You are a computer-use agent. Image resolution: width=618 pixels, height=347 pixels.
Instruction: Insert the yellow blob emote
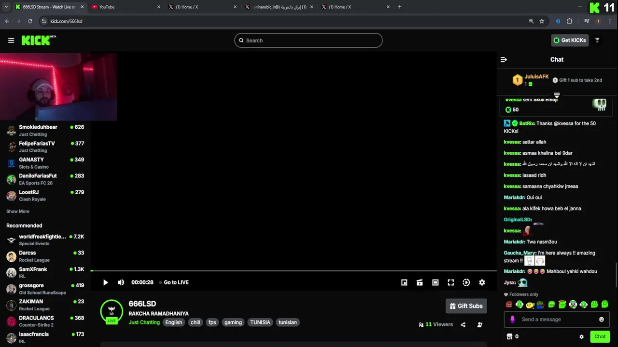point(530,305)
